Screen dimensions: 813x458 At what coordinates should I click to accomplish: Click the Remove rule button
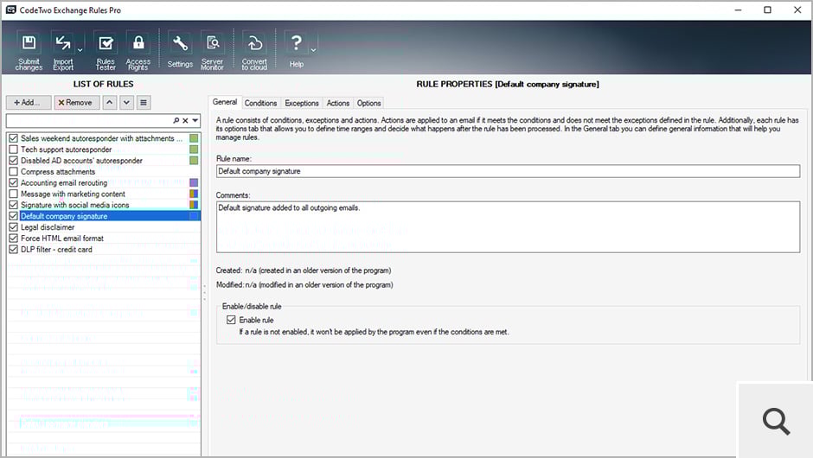pos(76,103)
